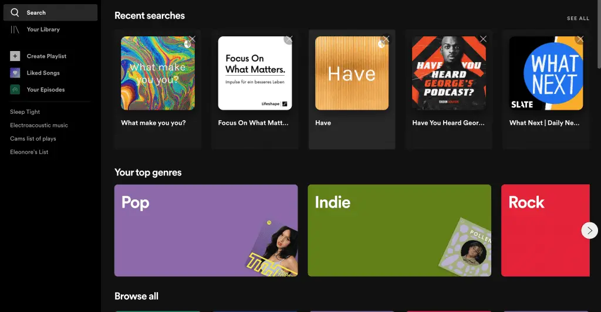The image size is (601, 312).
Task: Open the Sleep Tight playlist
Action: tap(25, 112)
